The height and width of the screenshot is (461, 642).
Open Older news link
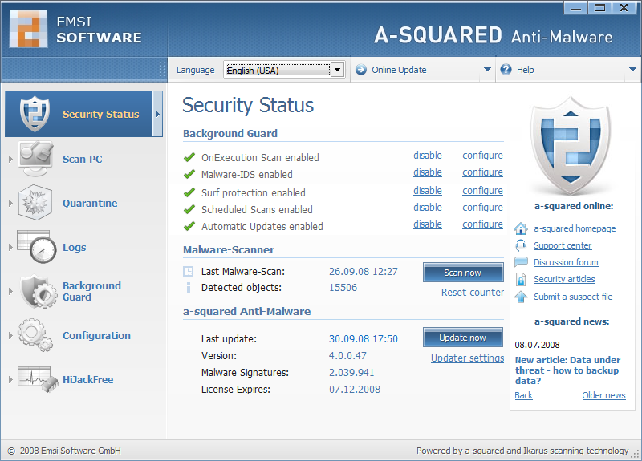tap(603, 395)
